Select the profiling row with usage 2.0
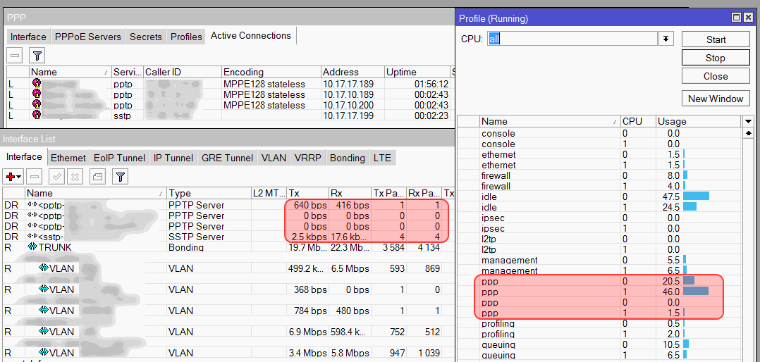 tap(599, 334)
